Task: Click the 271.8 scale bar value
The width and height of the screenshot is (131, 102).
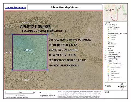Action: pos(20,93)
